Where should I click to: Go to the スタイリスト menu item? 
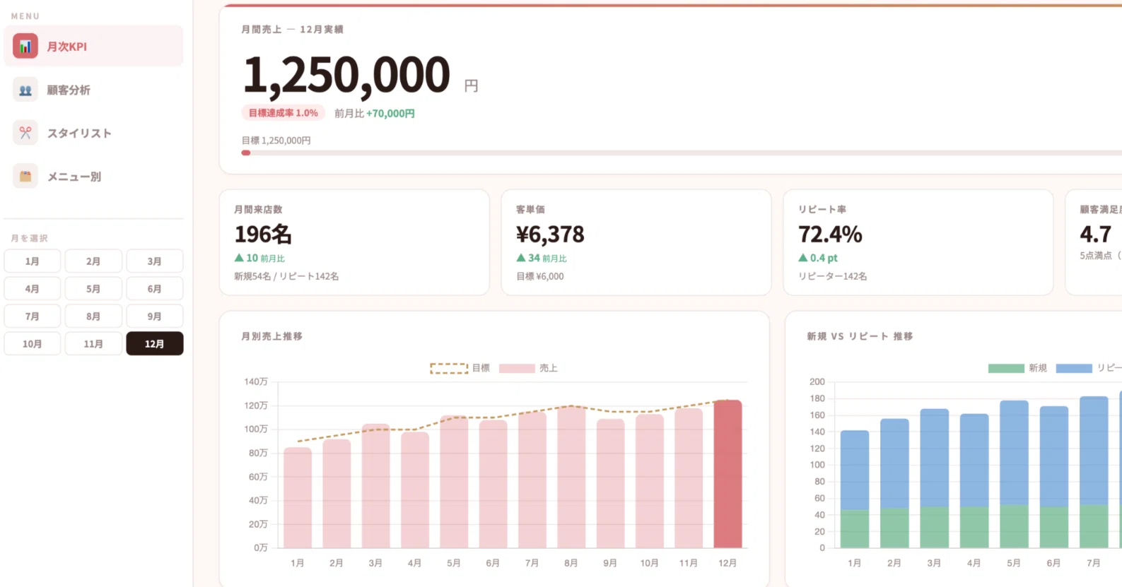[x=93, y=133]
